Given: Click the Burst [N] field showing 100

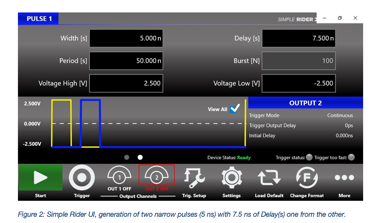Looking at the screenshot, I should point(299,61).
